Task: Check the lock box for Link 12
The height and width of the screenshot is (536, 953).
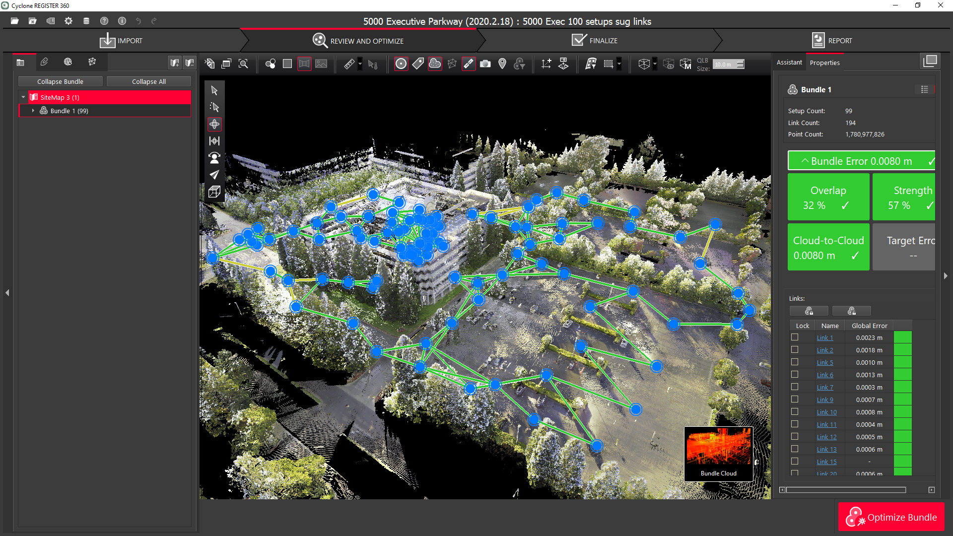Action: click(x=795, y=437)
